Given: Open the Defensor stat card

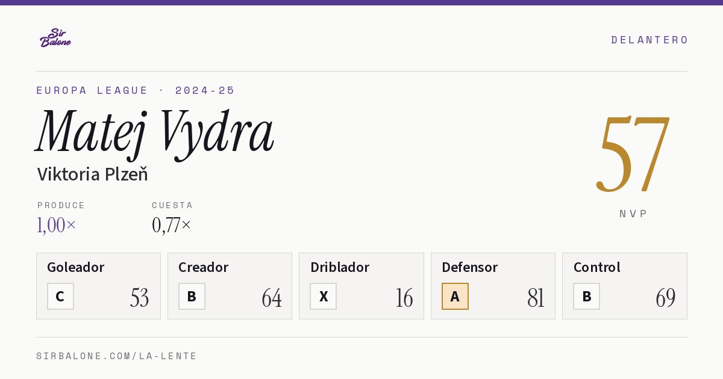Looking at the screenshot, I should click(x=493, y=286).
